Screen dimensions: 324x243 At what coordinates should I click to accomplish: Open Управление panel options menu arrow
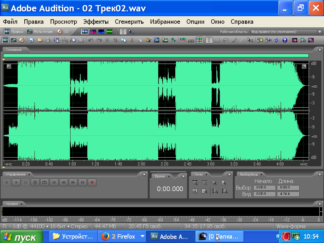pyautogui.click(x=144, y=174)
